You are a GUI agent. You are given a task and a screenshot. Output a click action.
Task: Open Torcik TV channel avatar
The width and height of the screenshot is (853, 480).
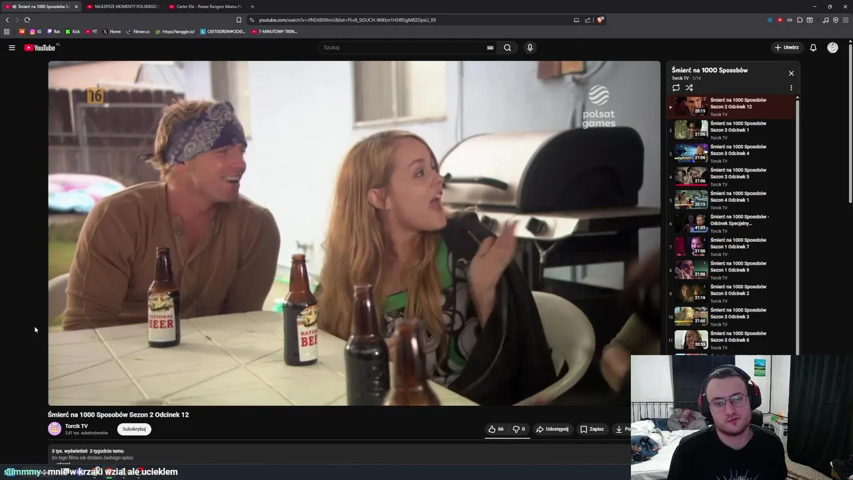click(55, 429)
